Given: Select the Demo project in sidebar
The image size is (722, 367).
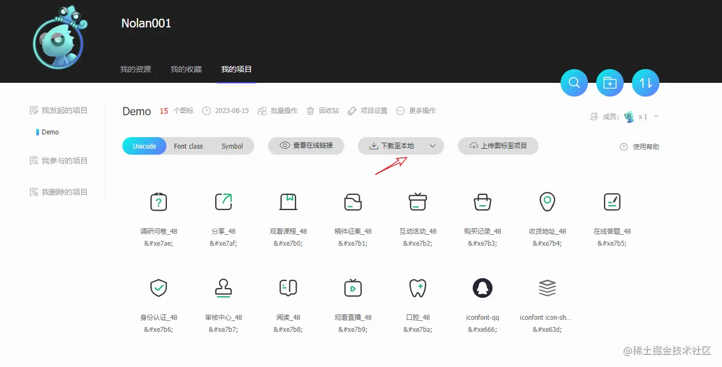Looking at the screenshot, I should point(49,132).
